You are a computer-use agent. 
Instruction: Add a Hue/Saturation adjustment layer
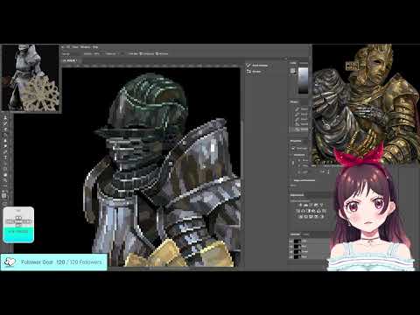tap(298, 211)
